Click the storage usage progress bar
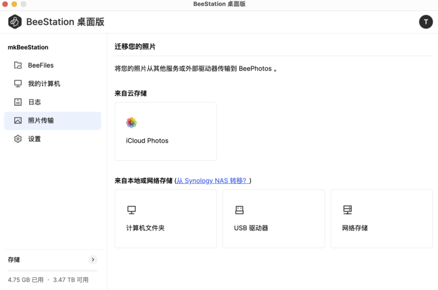 pos(53,270)
